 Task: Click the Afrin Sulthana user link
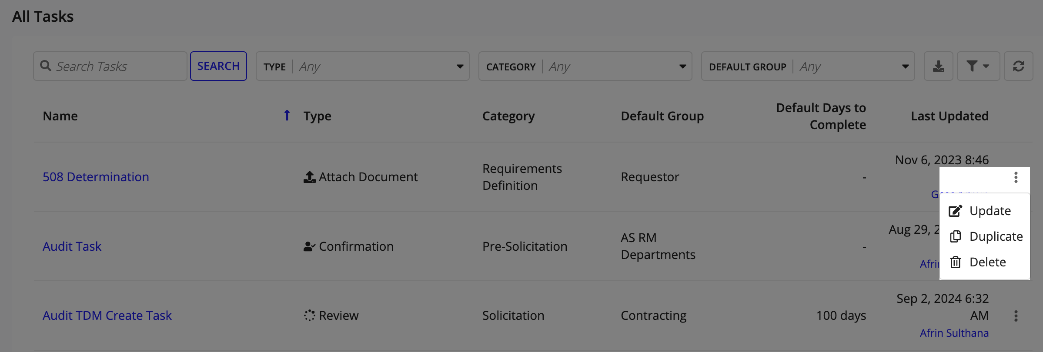click(954, 333)
